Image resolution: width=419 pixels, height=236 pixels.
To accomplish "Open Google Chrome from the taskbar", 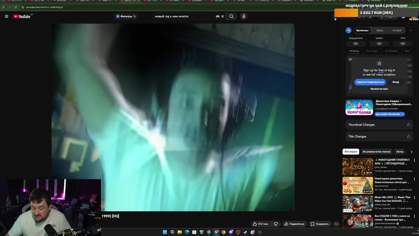I will pyautogui.click(x=224, y=232).
